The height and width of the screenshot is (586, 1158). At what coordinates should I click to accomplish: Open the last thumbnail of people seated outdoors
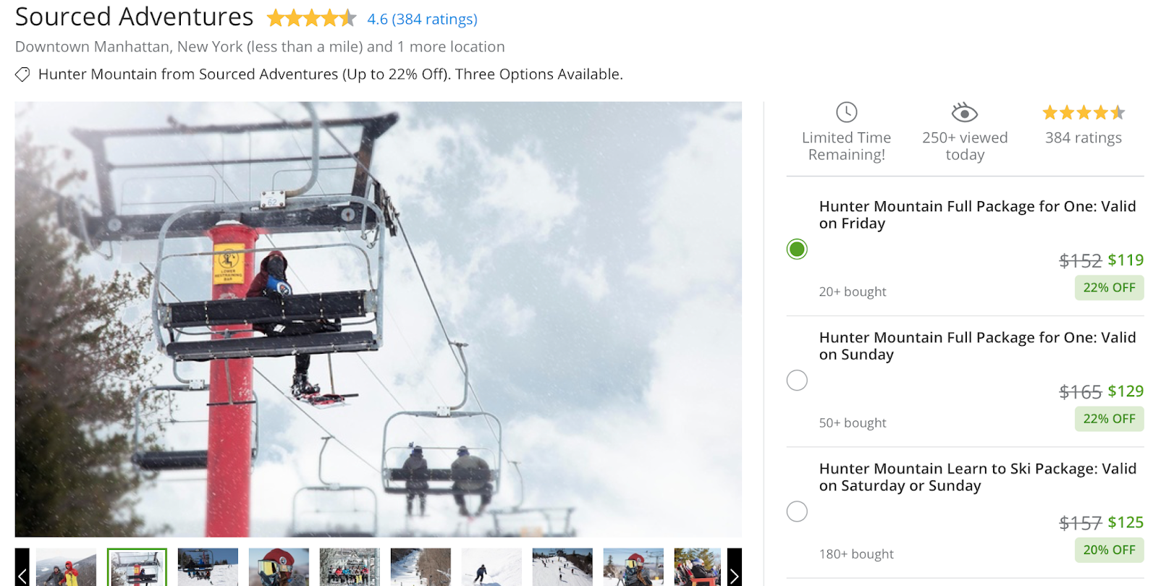698,567
